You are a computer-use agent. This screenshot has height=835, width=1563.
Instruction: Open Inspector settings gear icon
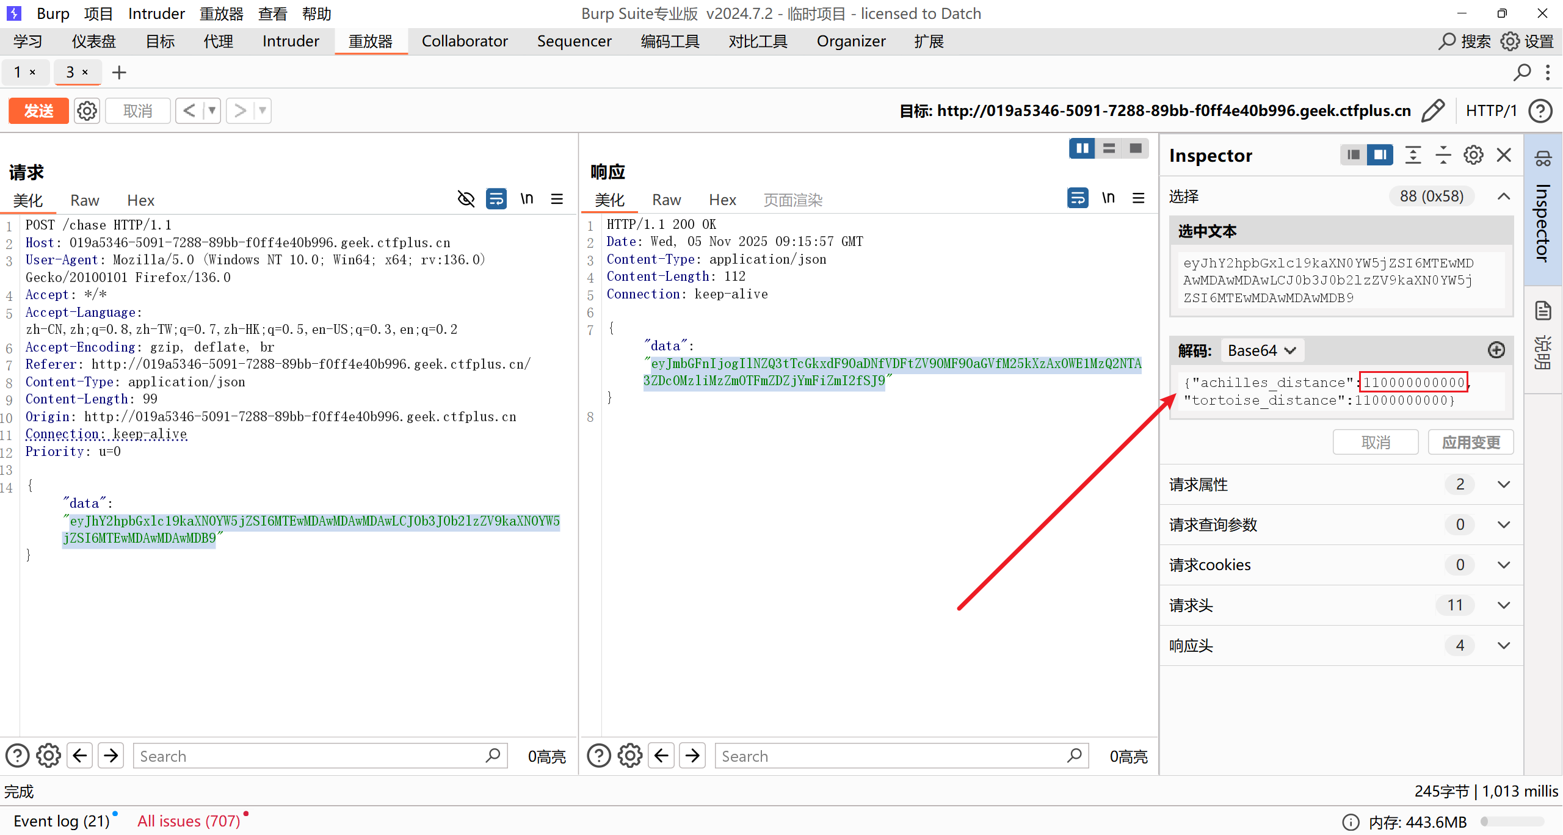(1473, 155)
